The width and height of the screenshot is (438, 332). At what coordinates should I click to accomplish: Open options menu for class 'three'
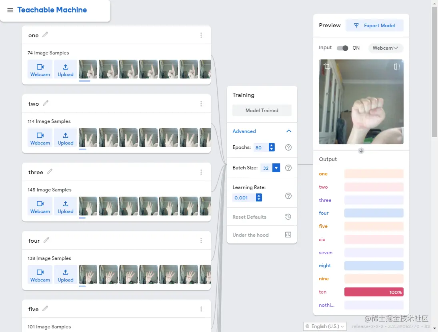pyautogui.click(x=201, y=172)
